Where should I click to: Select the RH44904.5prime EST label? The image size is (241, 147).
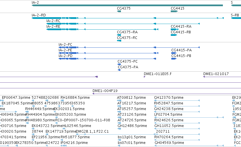(x=40, y=115)
